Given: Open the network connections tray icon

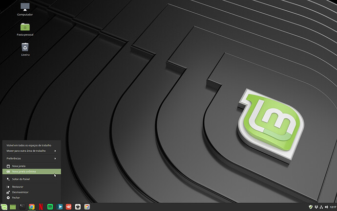Looking at the screenshot, I should click(321, 207).
